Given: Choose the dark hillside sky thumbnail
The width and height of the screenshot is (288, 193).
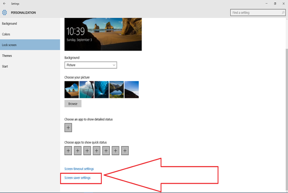Looking at the screenshot, I should [132, 90].
